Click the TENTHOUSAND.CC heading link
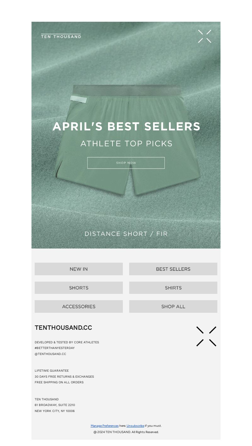 63,328
